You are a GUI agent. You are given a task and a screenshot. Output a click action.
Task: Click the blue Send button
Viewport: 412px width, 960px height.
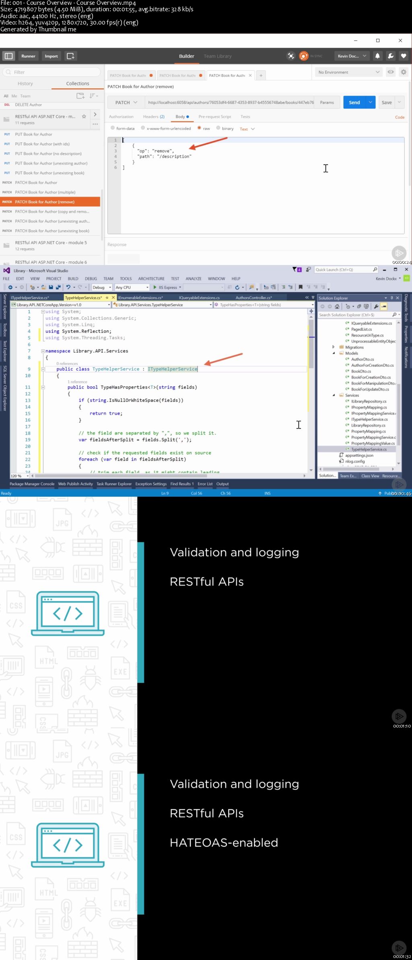point(354,103)
